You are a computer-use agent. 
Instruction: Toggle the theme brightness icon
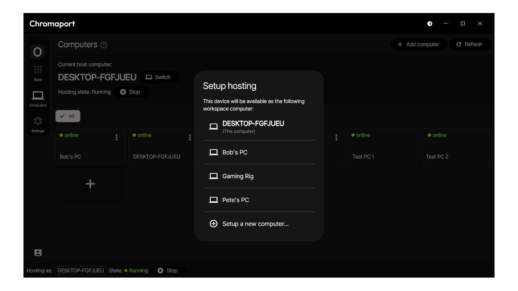[430, 23]
